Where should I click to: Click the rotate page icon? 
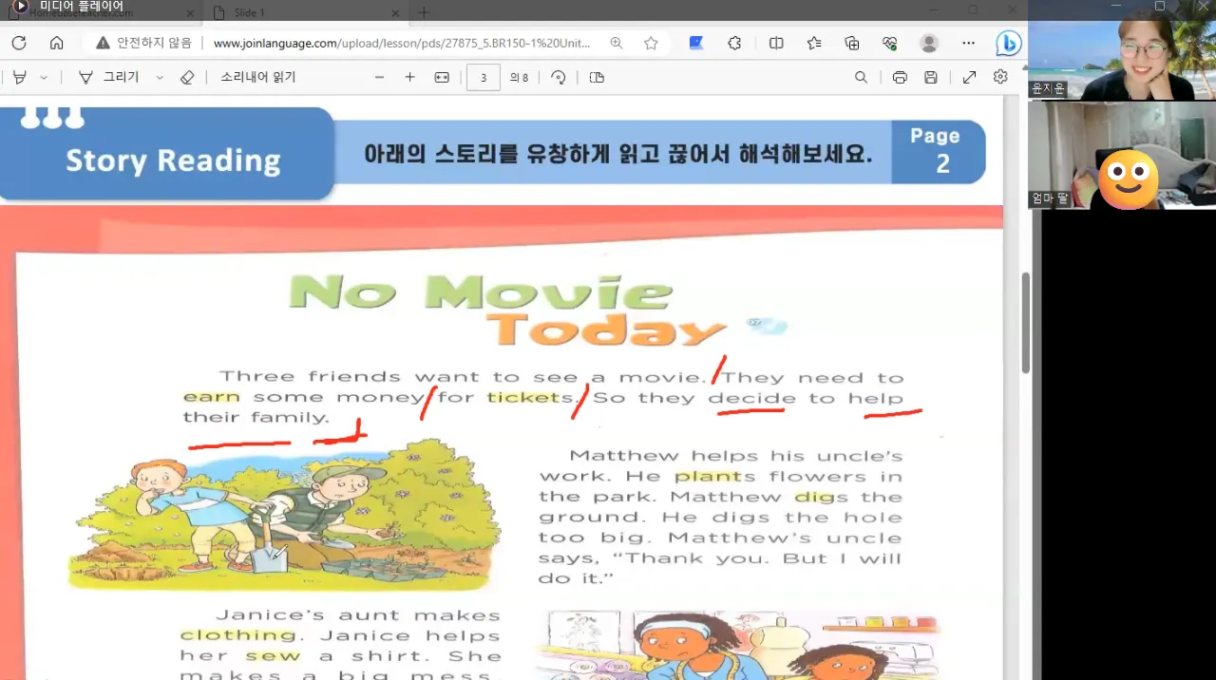[x=559, y=78]
